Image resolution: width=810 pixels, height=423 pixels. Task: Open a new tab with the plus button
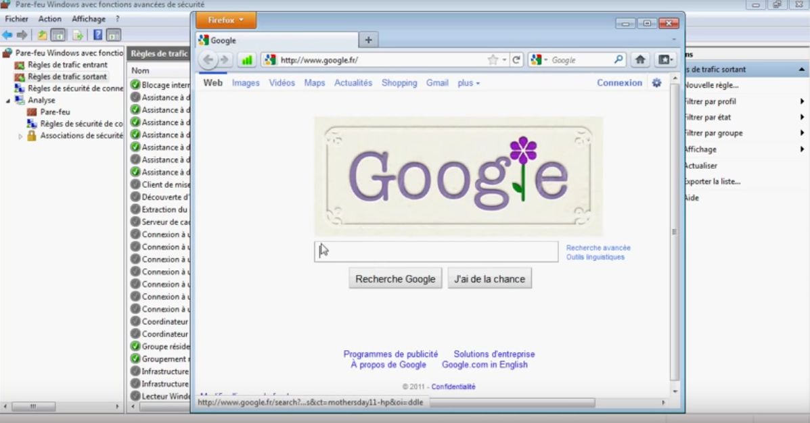point(368,40)
